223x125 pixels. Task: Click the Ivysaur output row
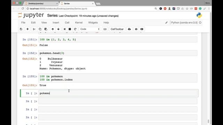[51, 62]
